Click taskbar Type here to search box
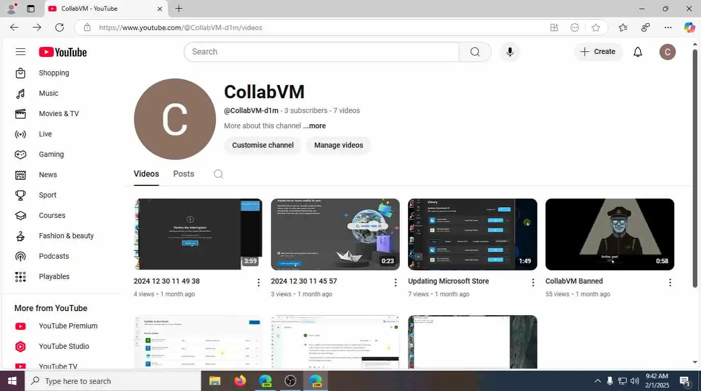 point(113,381)
